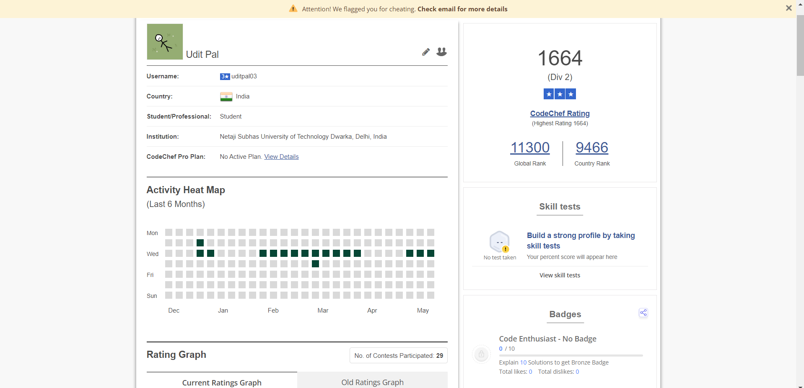Open View skill tests link
This screenshot has width=804, height=388.
pos(560,275)
